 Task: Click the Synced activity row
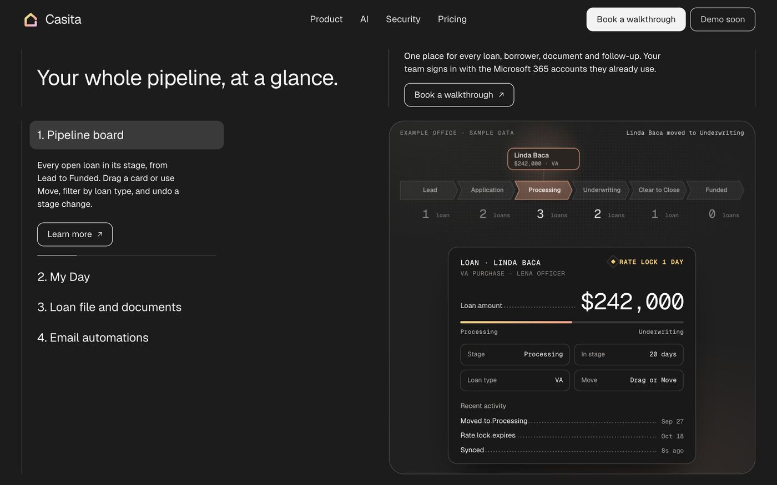point(572,450)
